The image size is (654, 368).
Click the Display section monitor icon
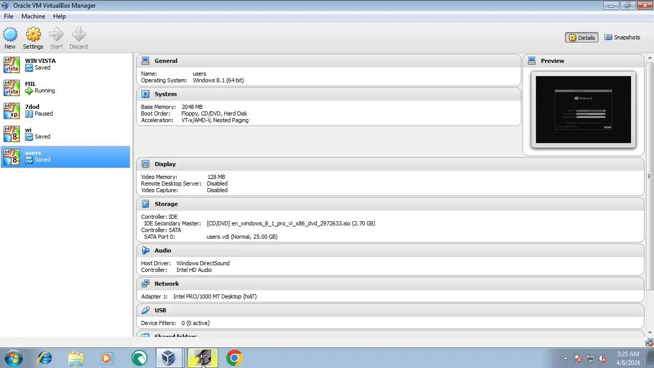[145, 164]
